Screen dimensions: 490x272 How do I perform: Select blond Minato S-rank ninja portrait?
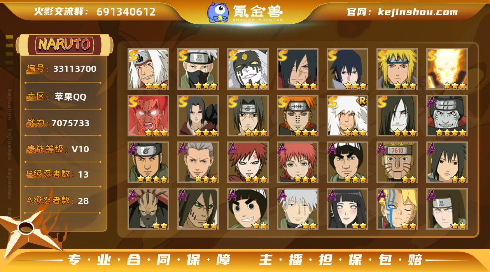tap(397, 69)
